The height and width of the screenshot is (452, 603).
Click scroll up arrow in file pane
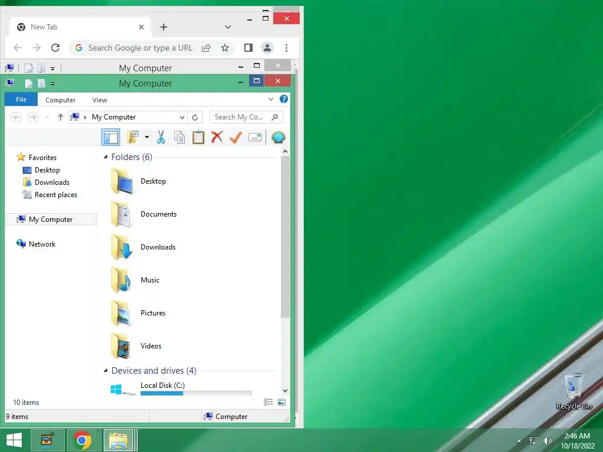coord(285,151)
